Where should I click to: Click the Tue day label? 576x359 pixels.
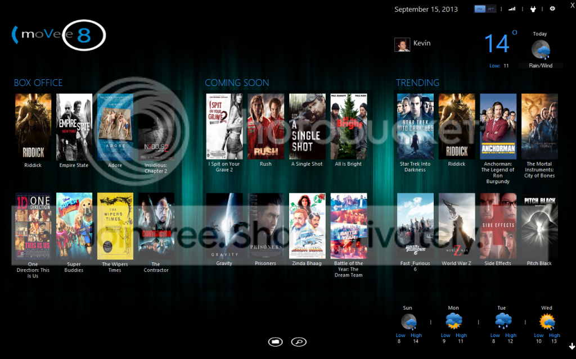(501, 308)
